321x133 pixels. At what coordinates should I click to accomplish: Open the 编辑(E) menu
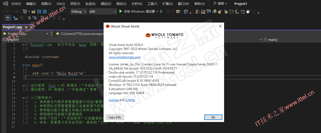pyautogui.click(x=31, y=4)
